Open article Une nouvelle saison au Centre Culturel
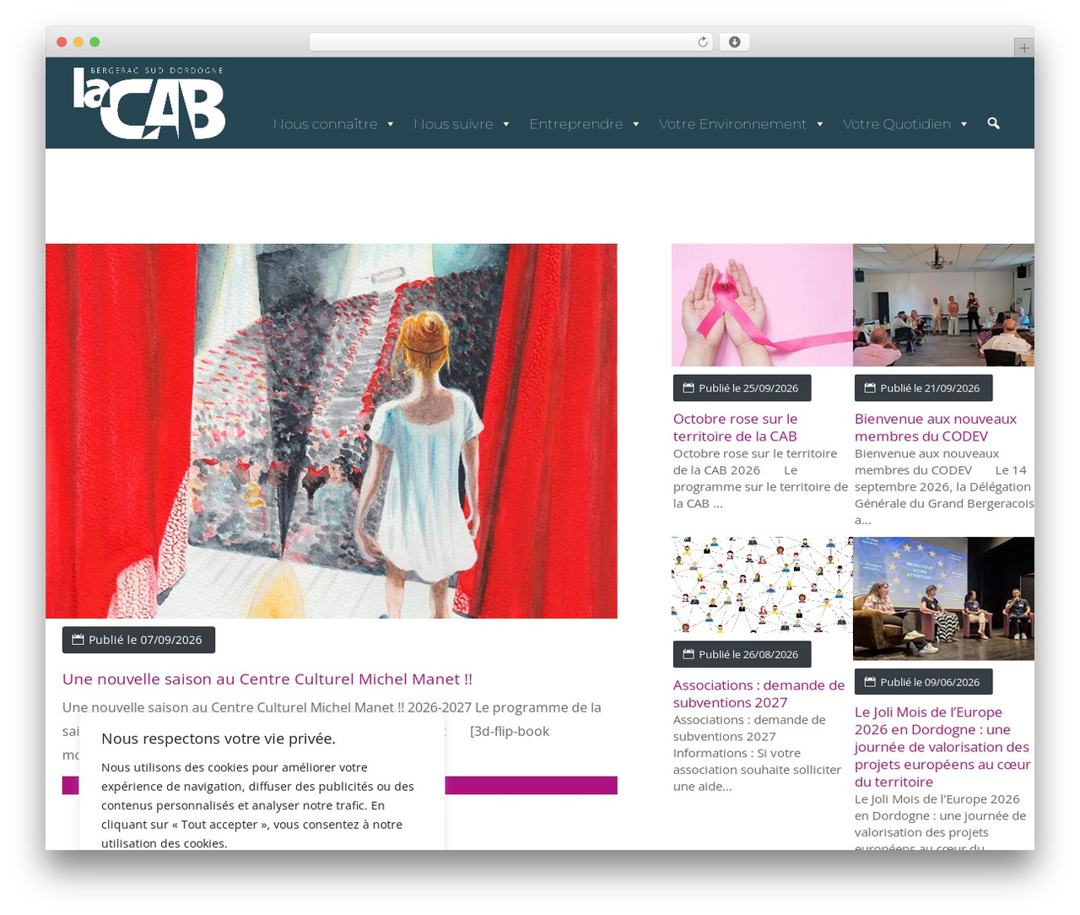The width and height of the screenshot is (1080, 915). coord(267,679)
